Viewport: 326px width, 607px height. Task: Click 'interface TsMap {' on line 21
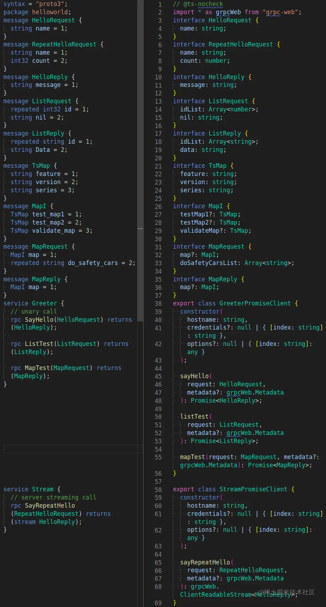point(203,166)
